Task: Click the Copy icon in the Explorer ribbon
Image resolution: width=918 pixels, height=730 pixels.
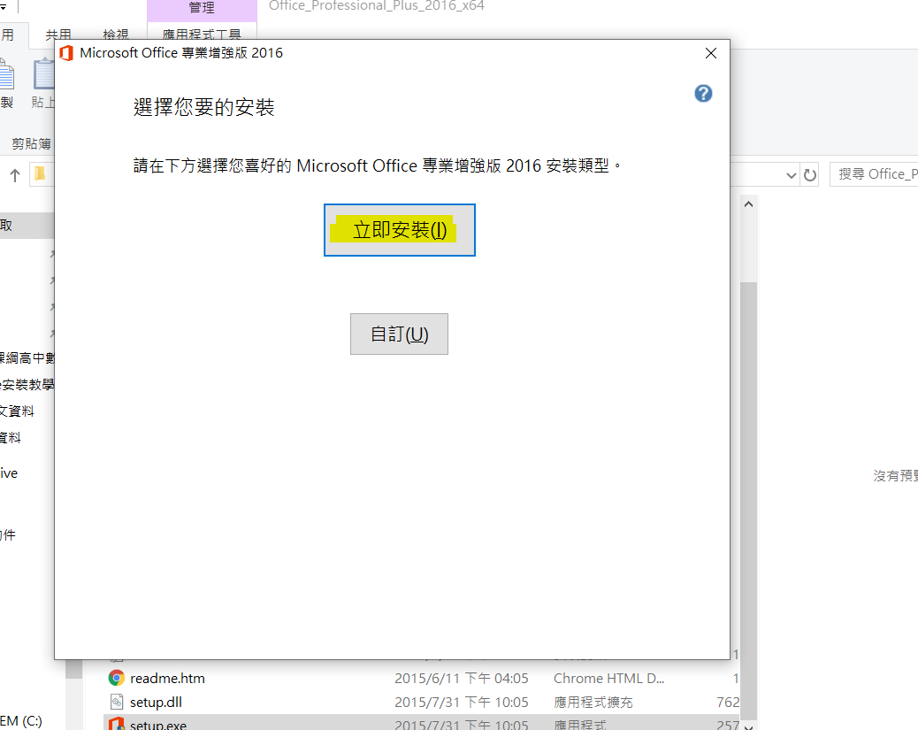Action: click(x=6, y=75)
